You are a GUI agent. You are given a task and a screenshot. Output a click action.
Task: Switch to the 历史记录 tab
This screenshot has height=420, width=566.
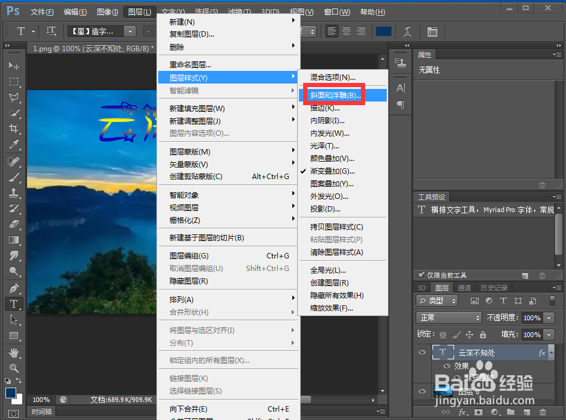(x=494, y=287)
